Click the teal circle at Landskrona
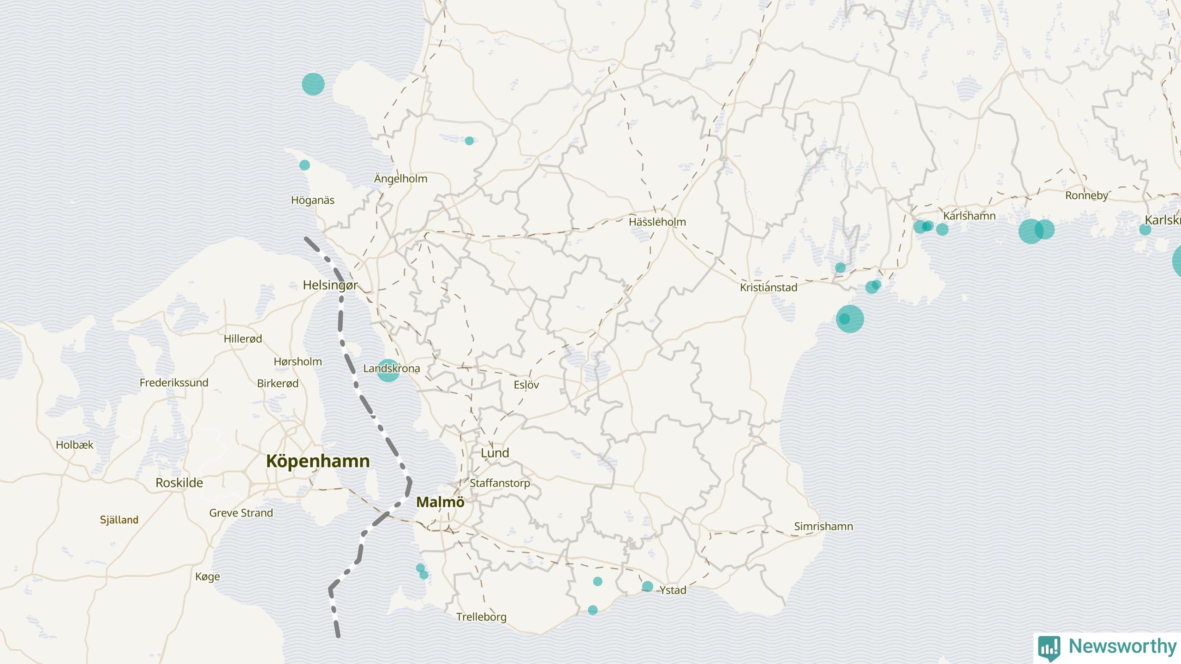 (388, 370)
